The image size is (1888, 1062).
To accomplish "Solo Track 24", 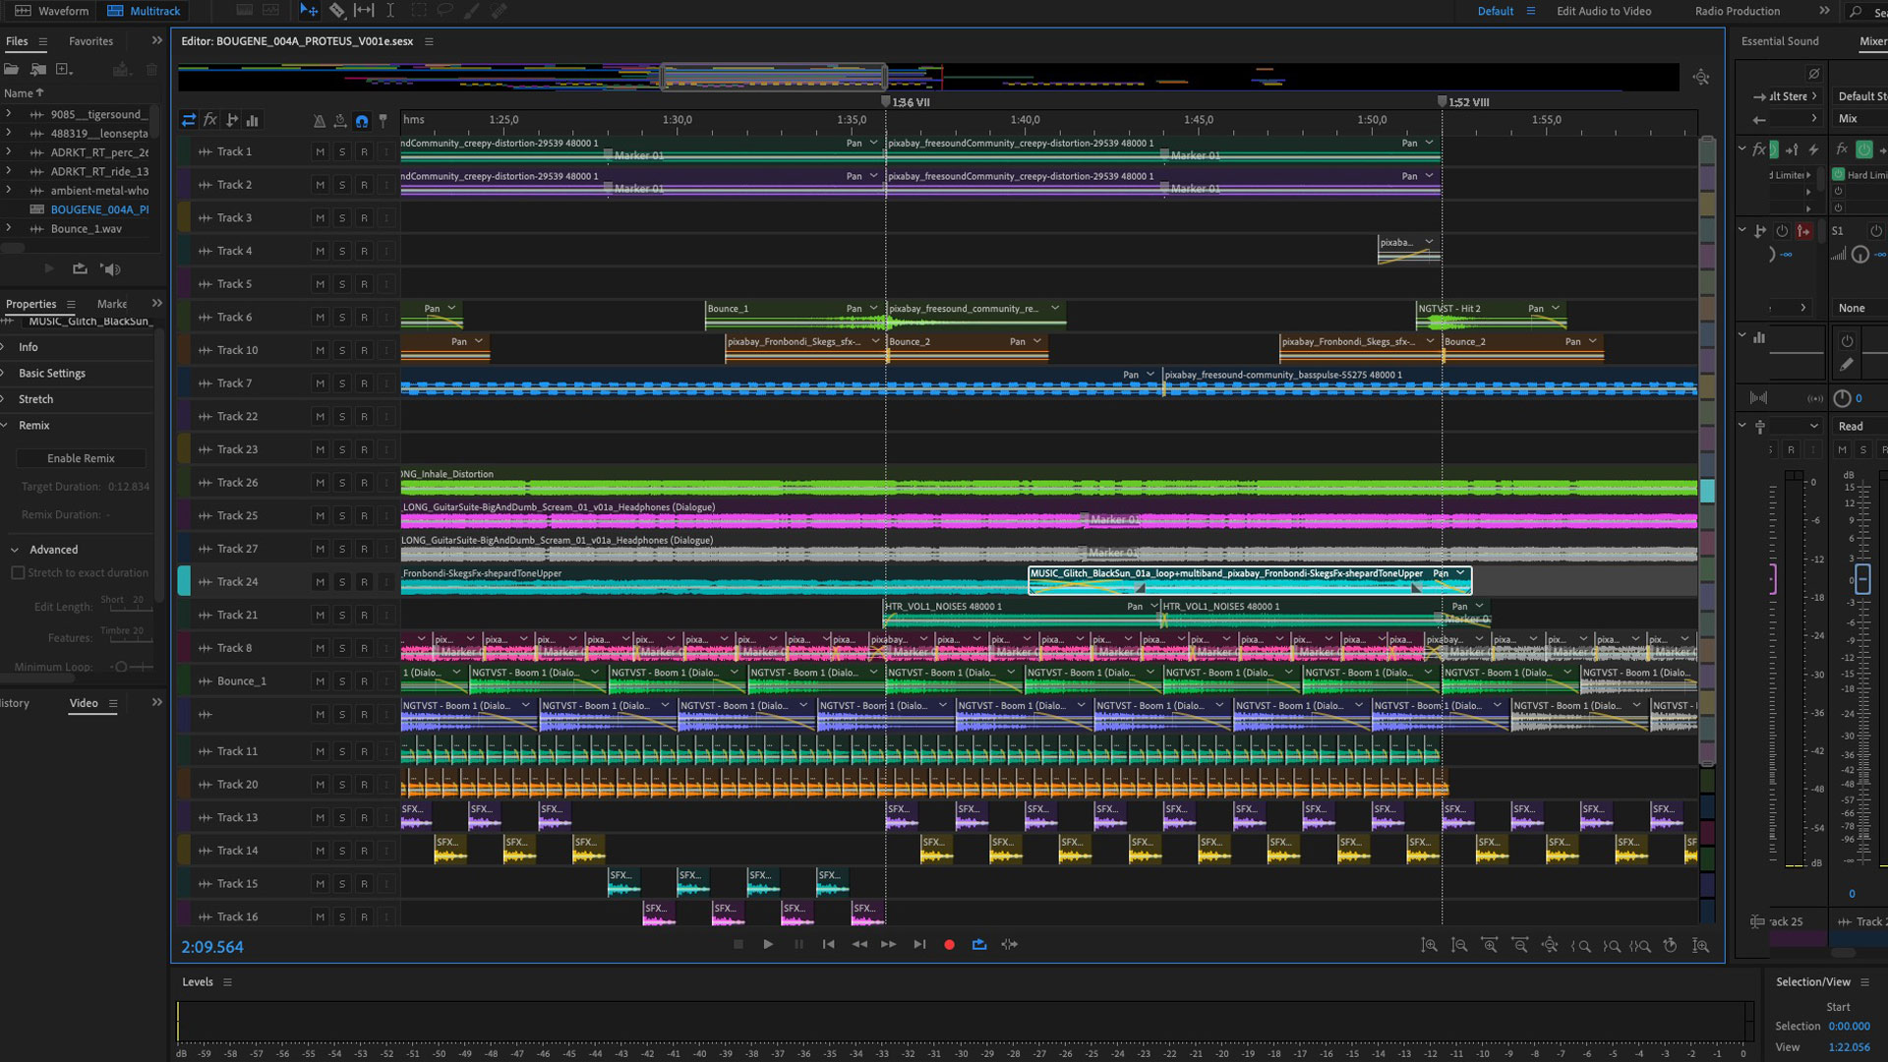I will click(x=342, y=582).
